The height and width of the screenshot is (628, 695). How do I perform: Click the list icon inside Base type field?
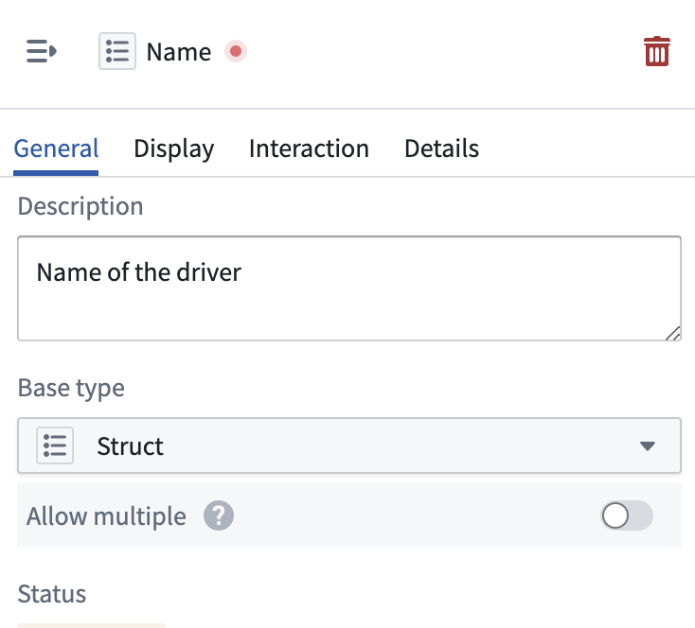pyautogui.click(x=55, y=445)
